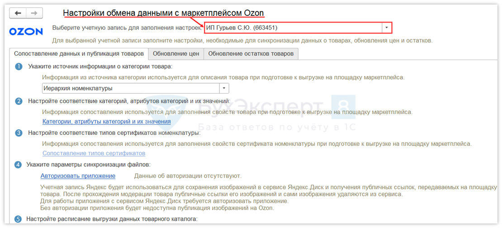Image resolution: width=502 pixels, height=228 pixels.
Task: Open Категории, атрибуты категорий и их значения link
Action: tap(107, 121)
